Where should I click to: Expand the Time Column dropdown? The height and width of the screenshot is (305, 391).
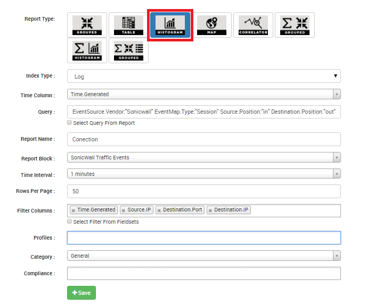point(203,94)
